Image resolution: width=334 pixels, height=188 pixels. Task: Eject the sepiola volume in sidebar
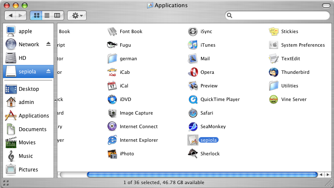pyautogui.click(x=48, y=71)
